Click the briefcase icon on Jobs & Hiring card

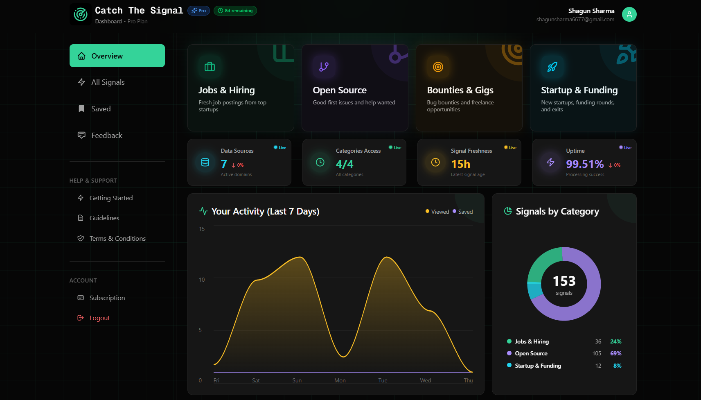[x=209, y=66]
